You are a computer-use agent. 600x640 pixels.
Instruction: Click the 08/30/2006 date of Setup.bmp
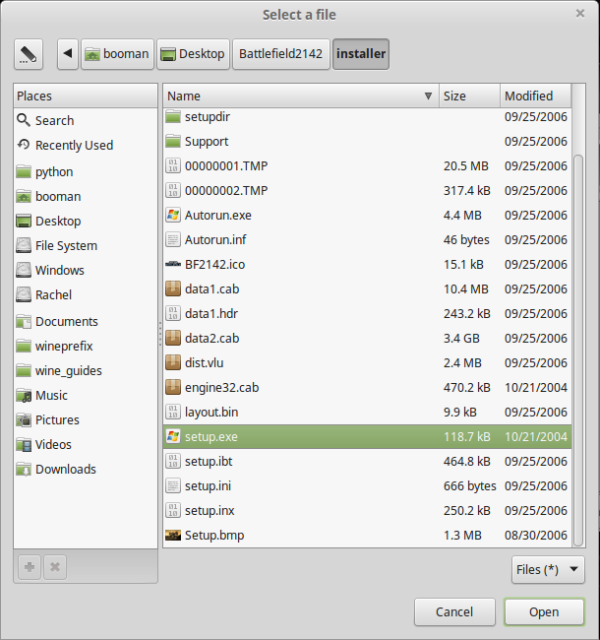click(x=536, y=535)
